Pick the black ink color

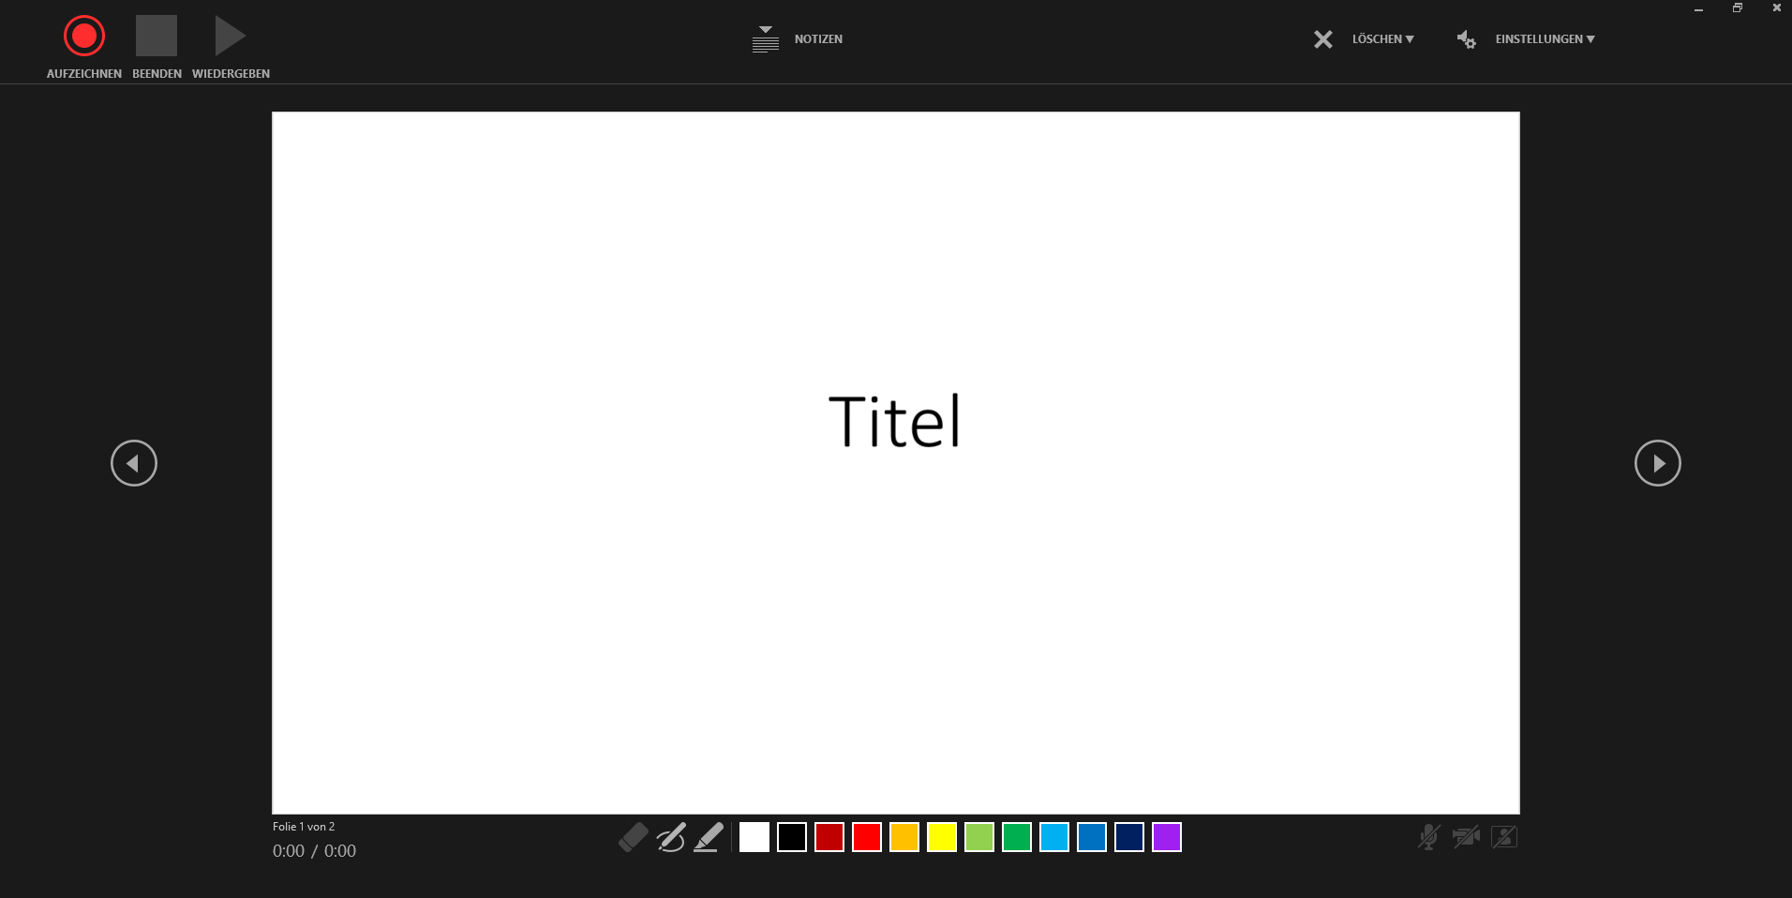coord(792,837)
